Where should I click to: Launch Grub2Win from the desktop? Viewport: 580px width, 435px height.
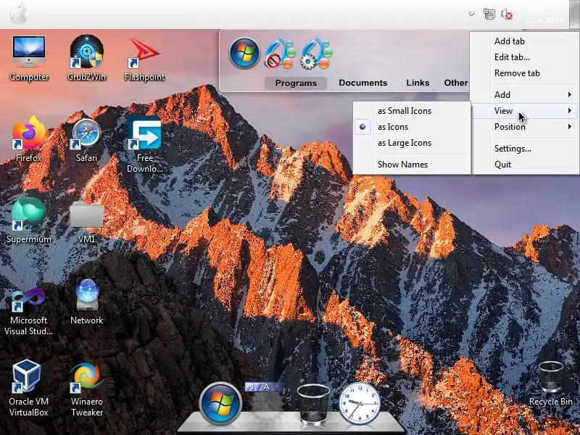(86, 58)
